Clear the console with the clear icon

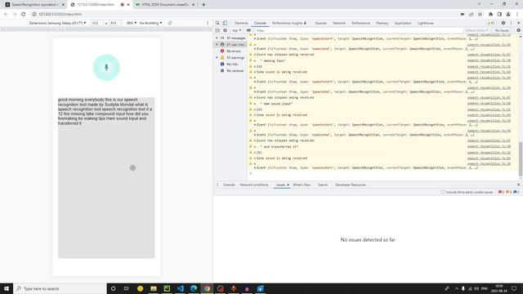click(226, 30)
